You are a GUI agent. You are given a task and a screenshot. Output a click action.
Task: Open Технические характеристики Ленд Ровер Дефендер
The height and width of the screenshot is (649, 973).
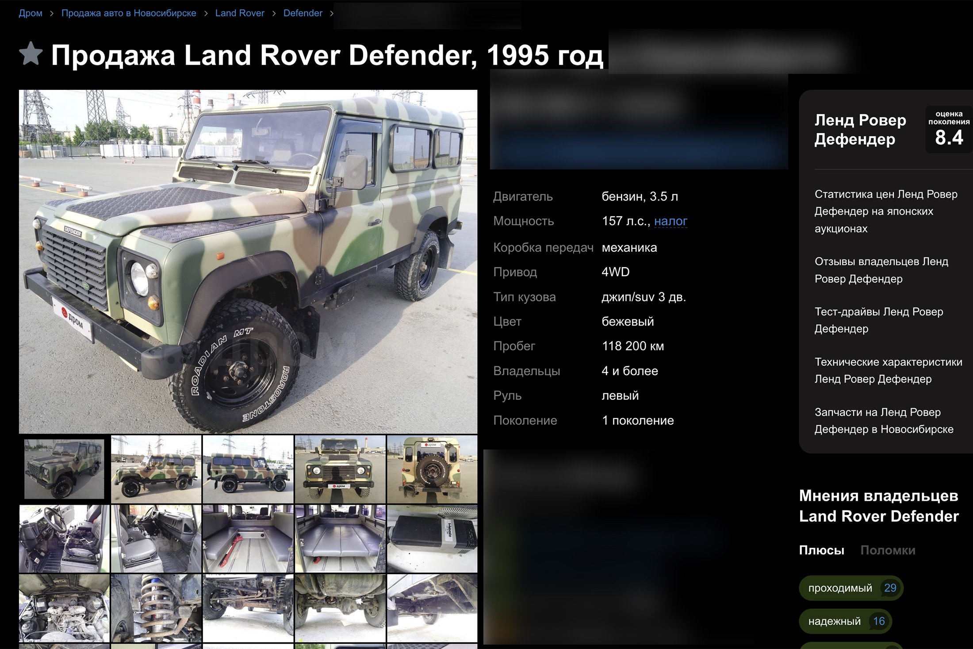click(888, 370)
